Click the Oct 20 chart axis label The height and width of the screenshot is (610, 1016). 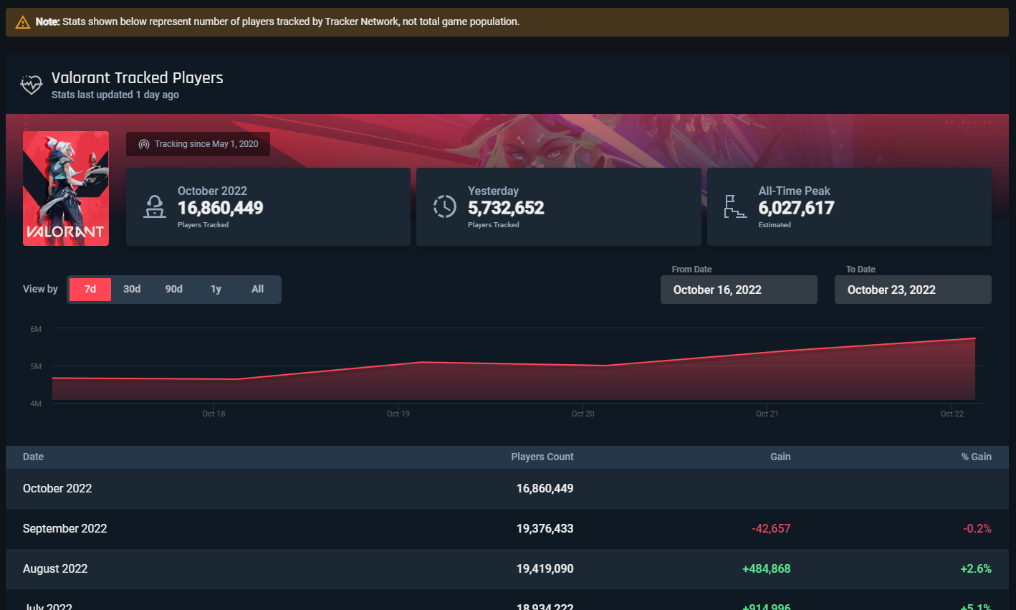(583, 414)
